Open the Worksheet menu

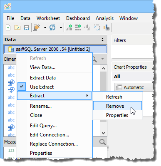click(48, 18)
